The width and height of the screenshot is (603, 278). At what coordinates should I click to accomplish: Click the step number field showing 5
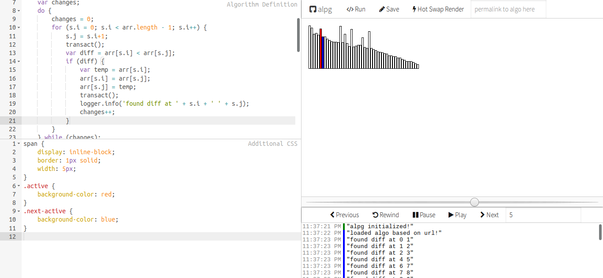(x=543, y=215)
